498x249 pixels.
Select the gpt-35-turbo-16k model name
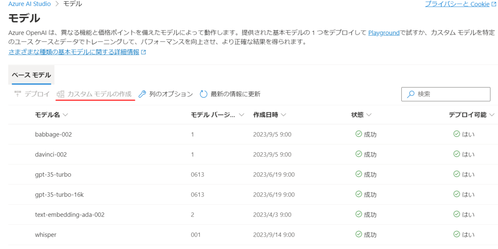[59, 194]
